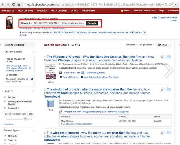
Task: Click the Search button
Action: (x=92, y=23)
